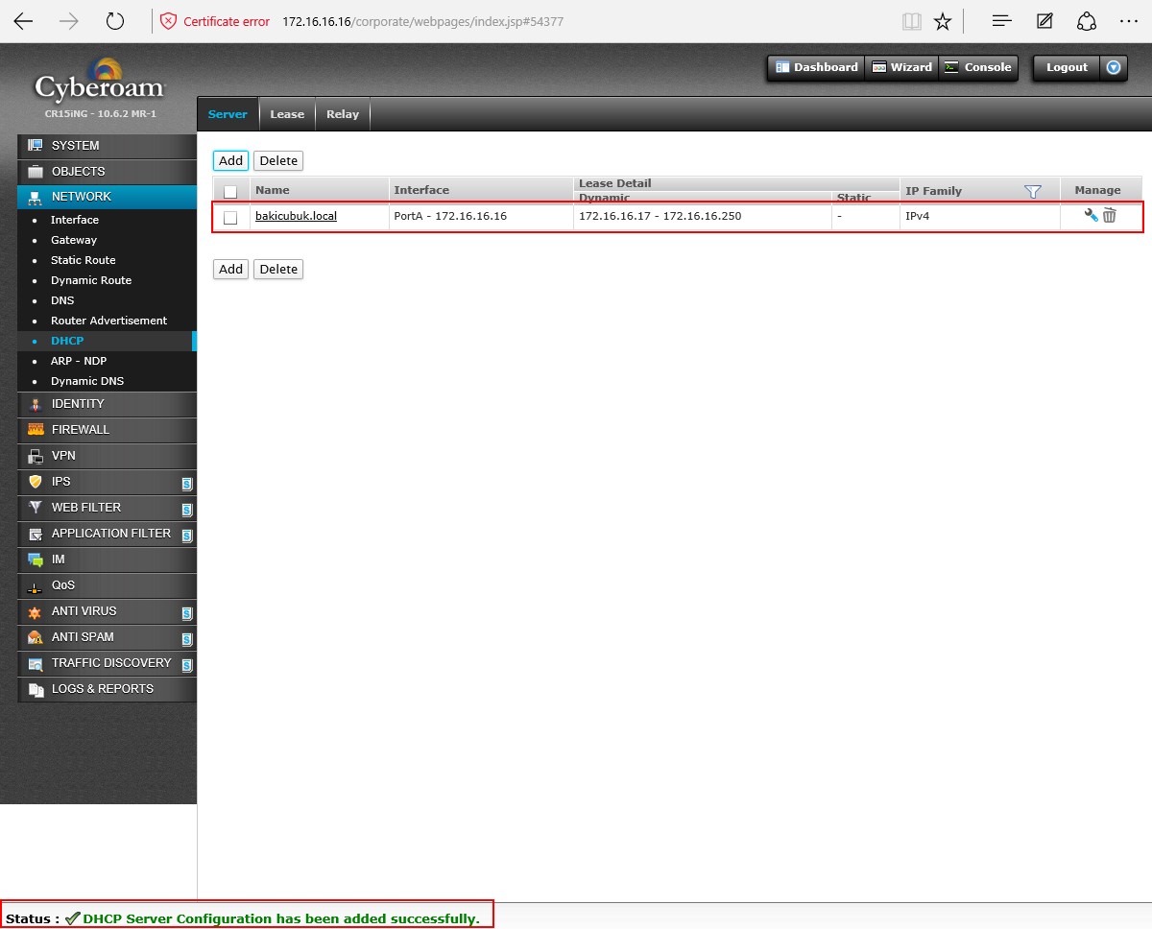Click the bottom Add button
Screen dimensions: 1152x929
pyautogui.click(x=230, y=270)
